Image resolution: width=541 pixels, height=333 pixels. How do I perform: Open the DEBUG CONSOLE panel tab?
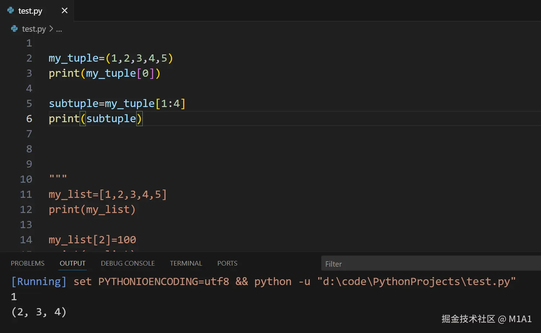point(128,263)
